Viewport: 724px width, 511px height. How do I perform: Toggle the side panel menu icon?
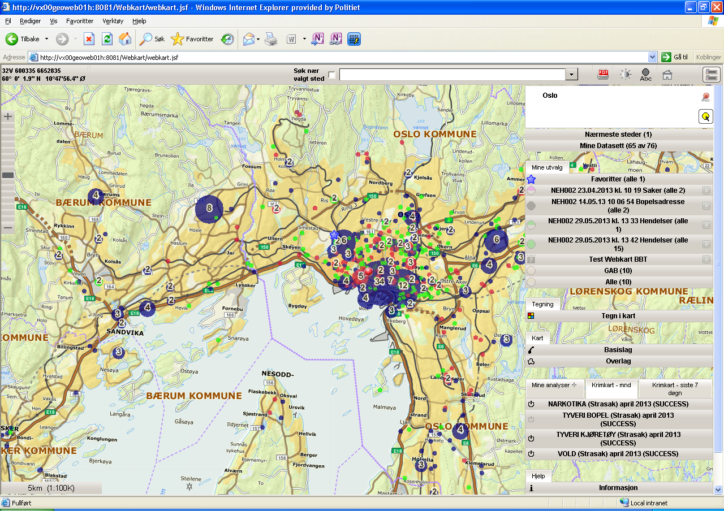pos(712,74)
